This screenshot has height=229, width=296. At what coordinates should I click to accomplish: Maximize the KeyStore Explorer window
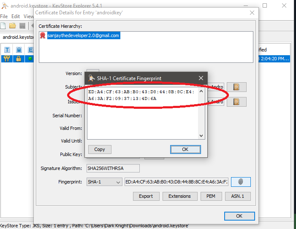(x=265, y=5)
